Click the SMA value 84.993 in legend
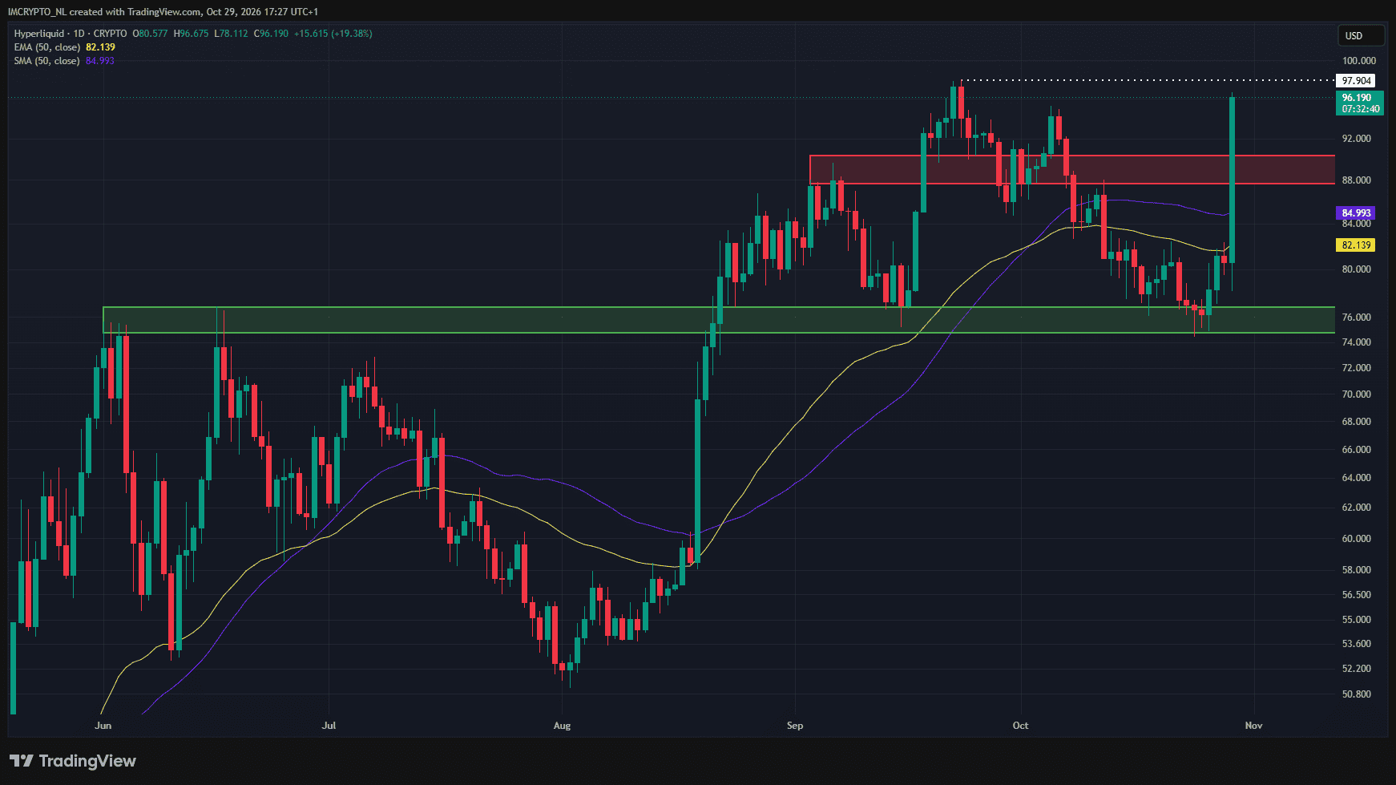 pyautogui.click(x=100, y=61)
